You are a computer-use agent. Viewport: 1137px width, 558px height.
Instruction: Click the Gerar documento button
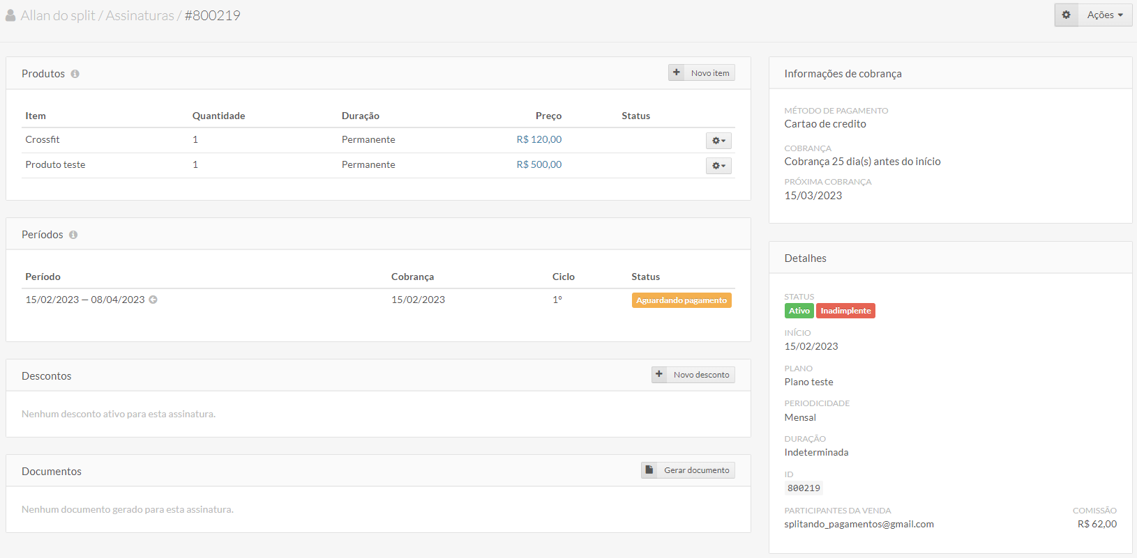[x=696, y=470]
